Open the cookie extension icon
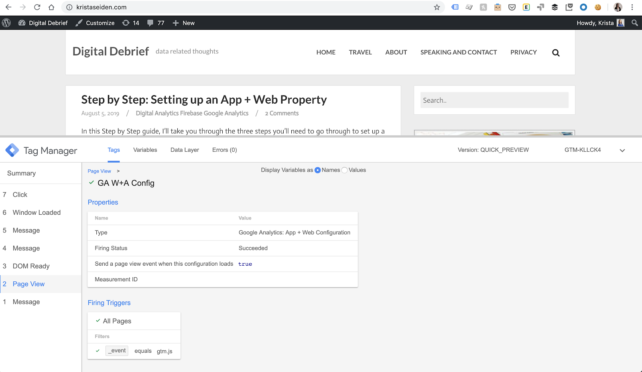Viewport: 642px width, 372px height. pos(598,7)
